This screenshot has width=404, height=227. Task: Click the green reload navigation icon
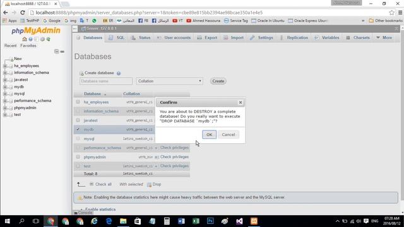coord(48,39)
